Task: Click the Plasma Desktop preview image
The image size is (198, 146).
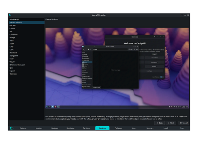Action: coord(117,68)
